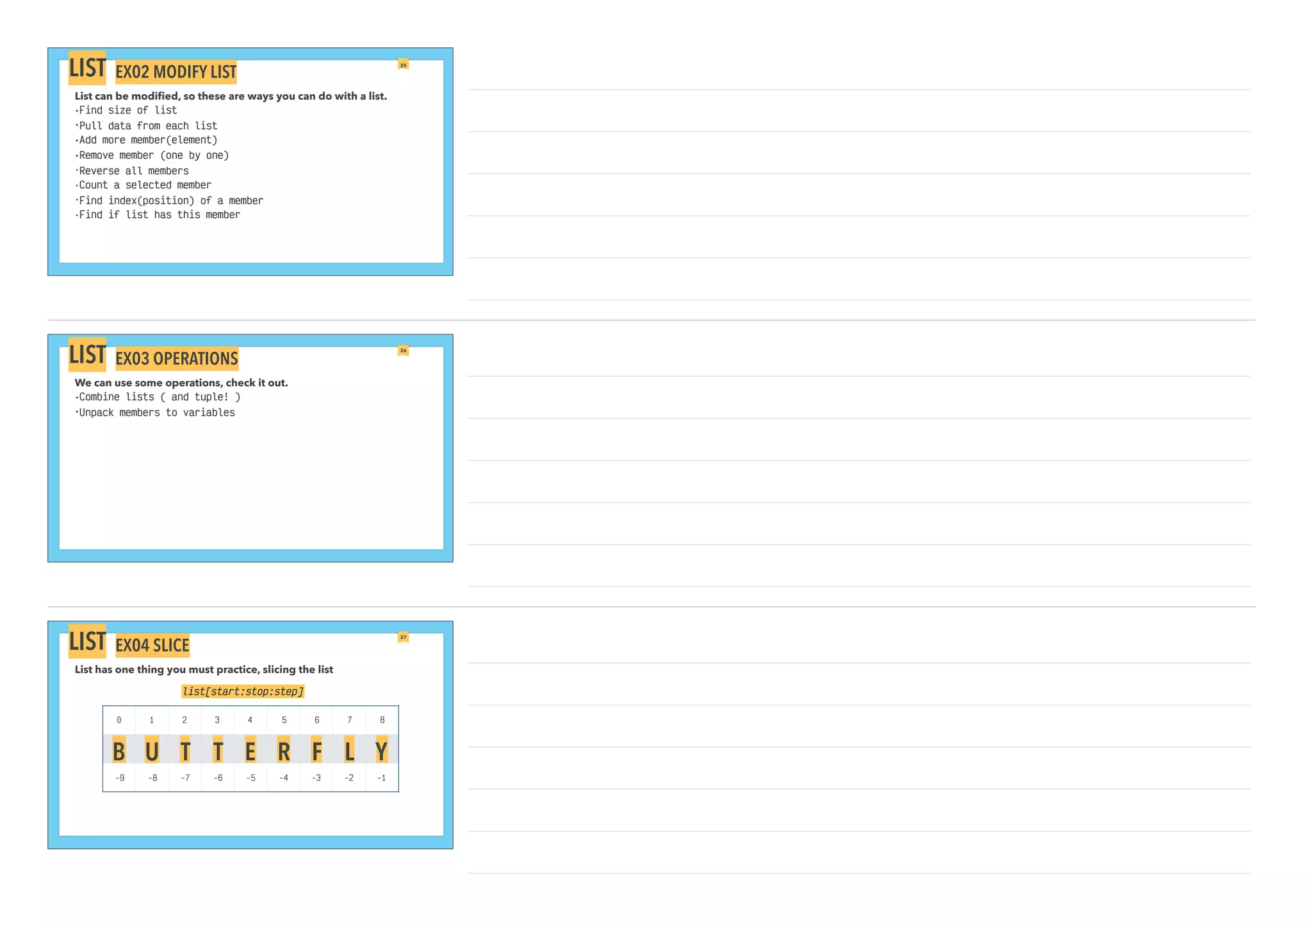Click the EX03 OPERATIONS heading
Viewport: 1312px width, 927px height.
tap(177, 359)
